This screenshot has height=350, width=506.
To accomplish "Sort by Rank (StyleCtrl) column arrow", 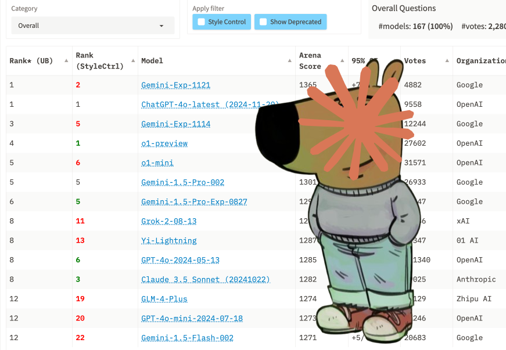I will point(133,60).
